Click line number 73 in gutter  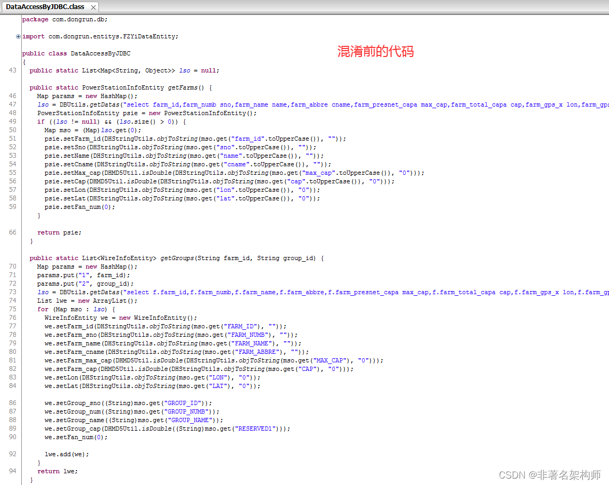[12, 292]
